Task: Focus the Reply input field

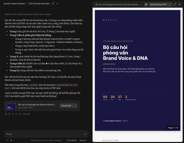Action: tap(46, 134)
